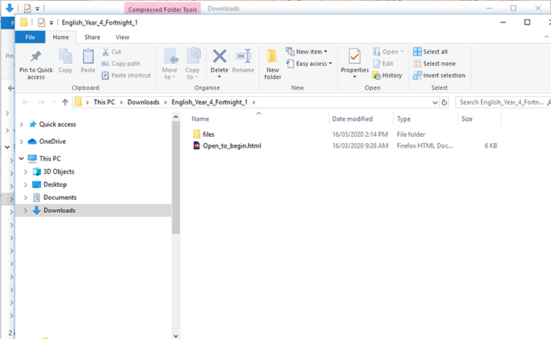Click the Search English_Year_4_Fortn box
Viewport: 551px width, 339px height.
(x=502, y=102)
